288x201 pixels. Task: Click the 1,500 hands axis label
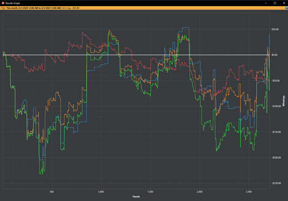tap(150, 192)
